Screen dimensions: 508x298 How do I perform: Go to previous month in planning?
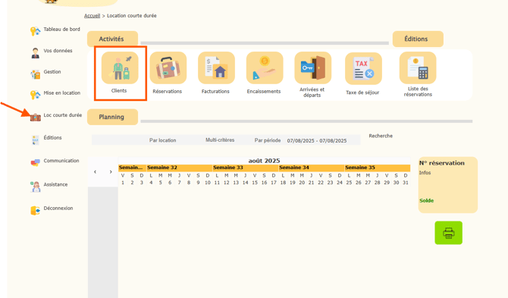point(96,171)
